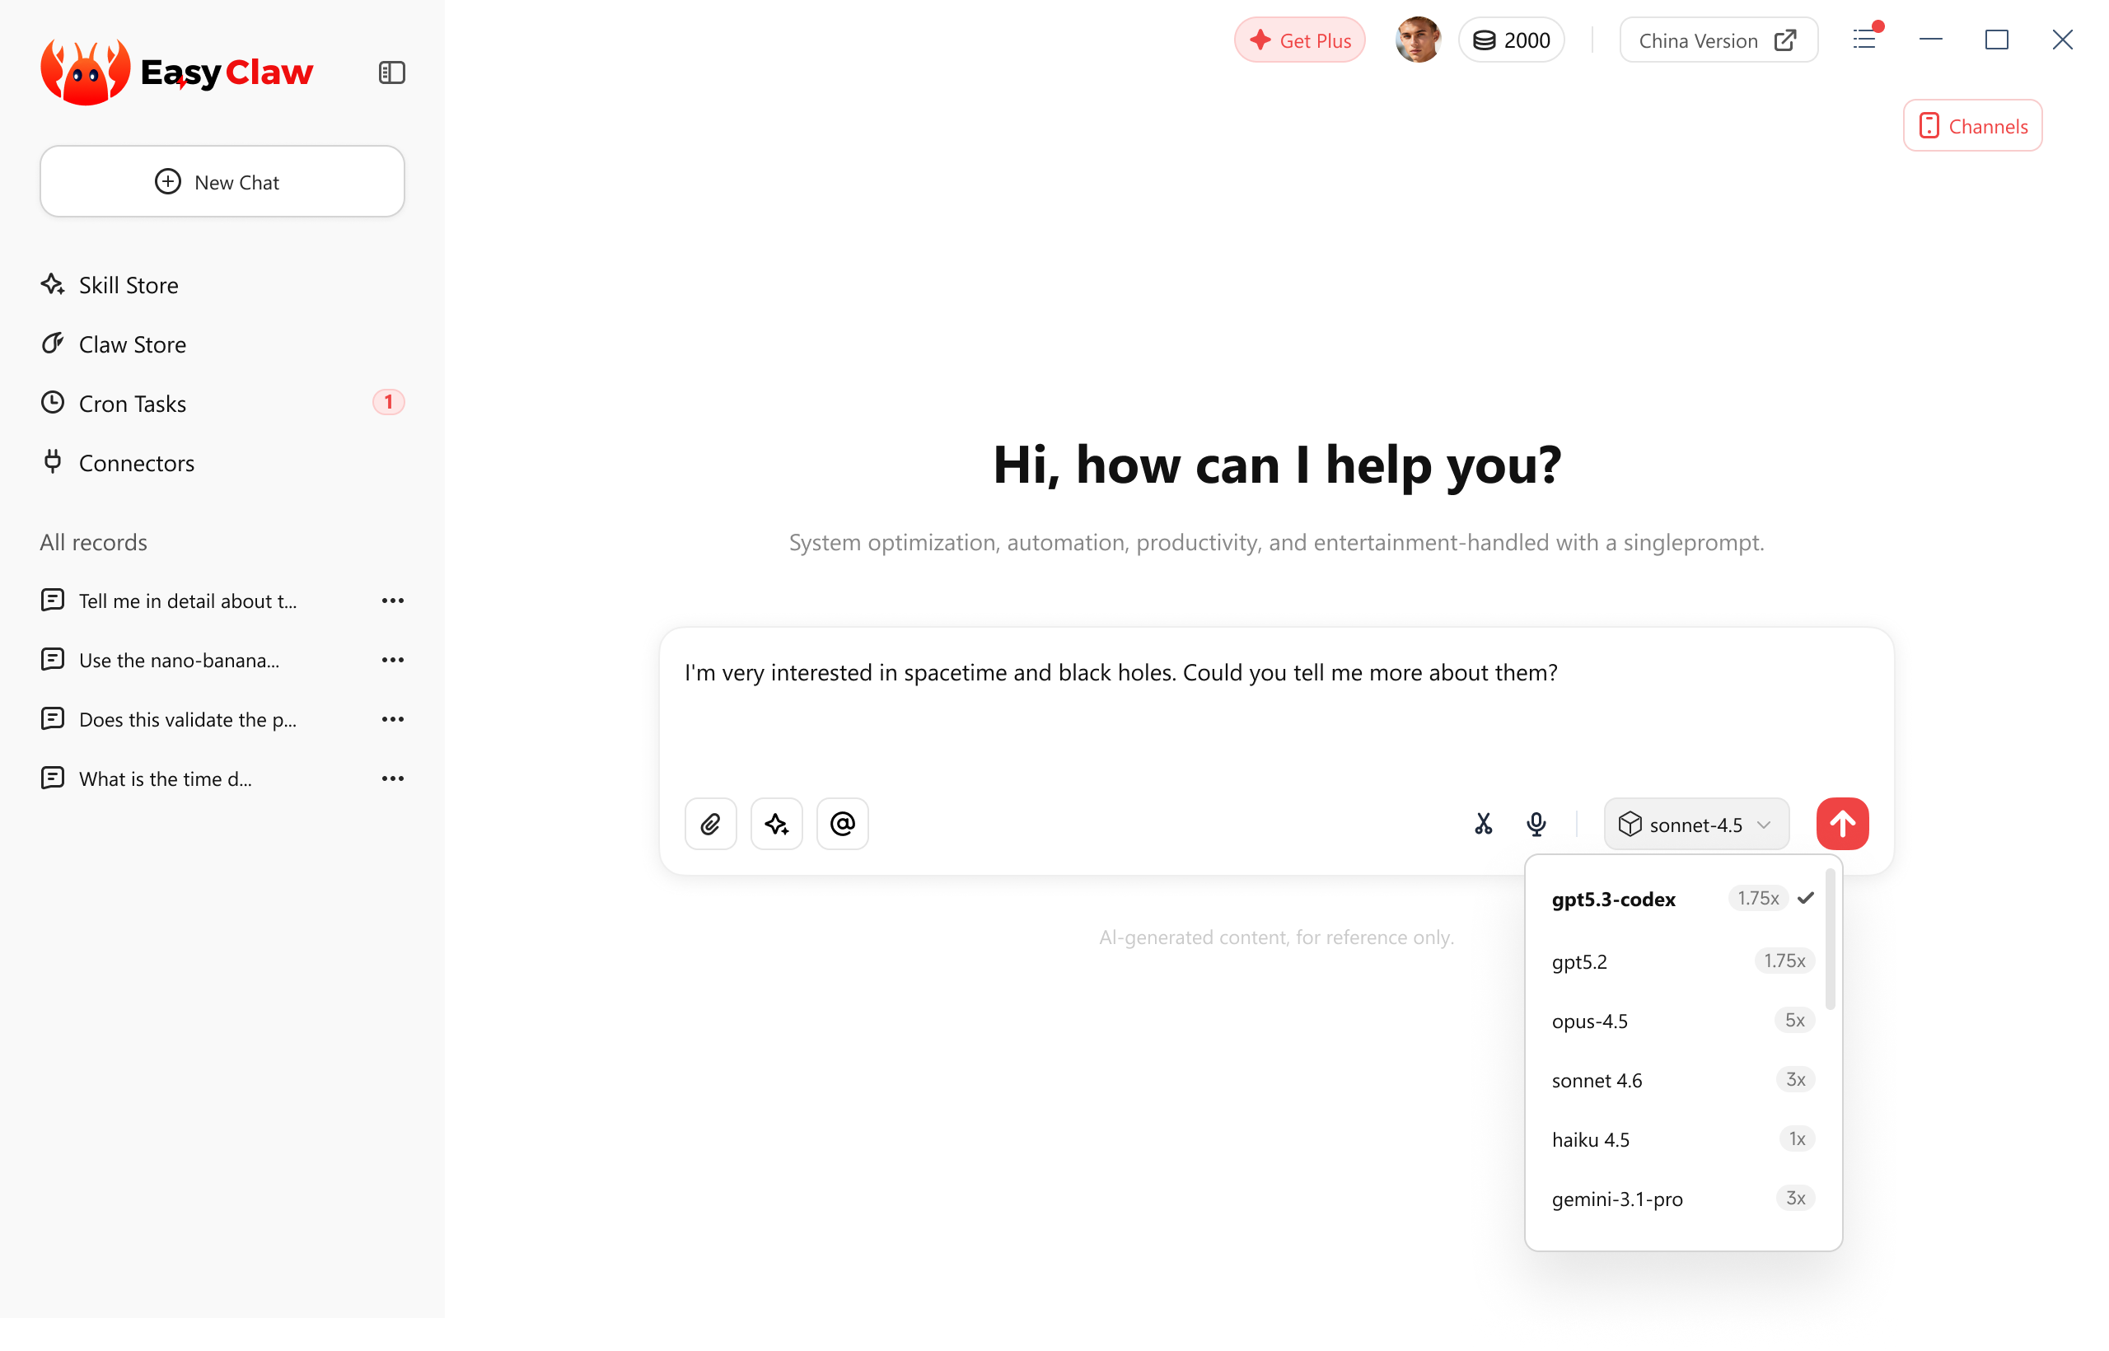Open China Version link
Screen dimensions: 2109x1351
pyautogui.click(x=1718, y=40)
